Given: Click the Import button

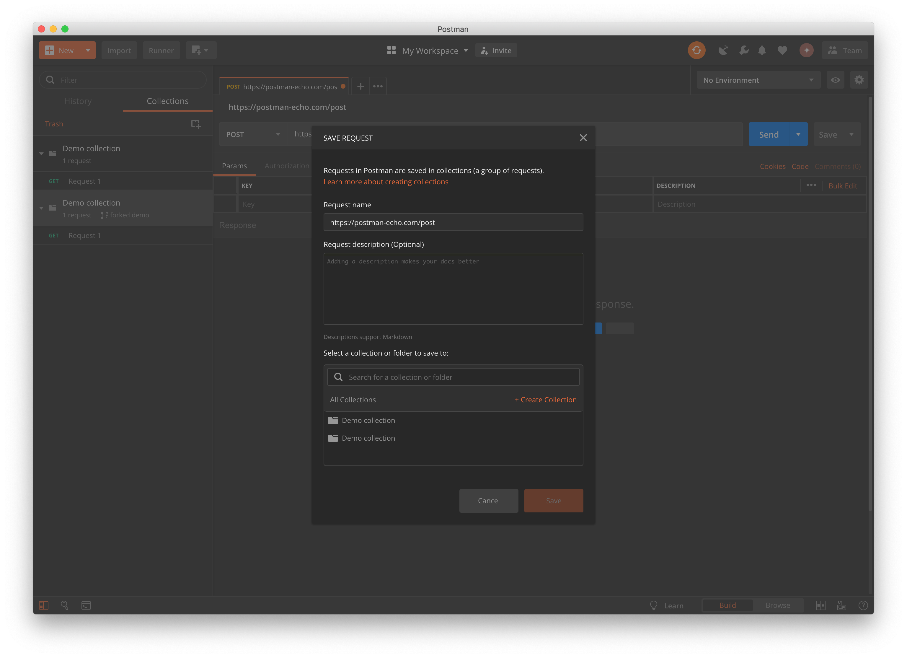Looking at the screenshot, I should coord(119,51).
